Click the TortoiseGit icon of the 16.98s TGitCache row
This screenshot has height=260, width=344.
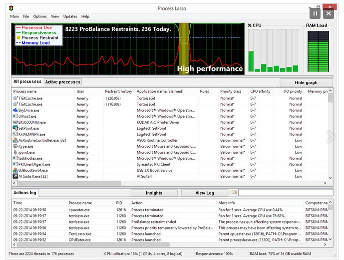15,104
